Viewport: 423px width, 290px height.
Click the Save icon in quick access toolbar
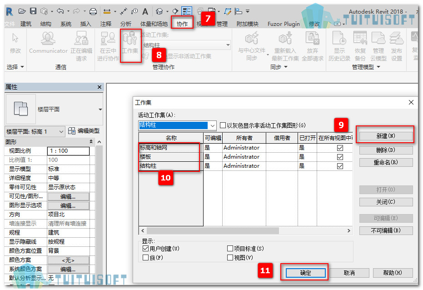pos(33,11)
